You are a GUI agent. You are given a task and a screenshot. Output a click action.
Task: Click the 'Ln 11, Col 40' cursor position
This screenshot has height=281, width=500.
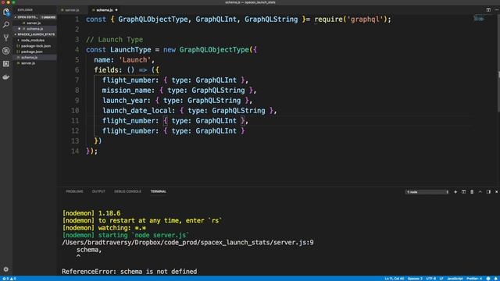(x=394, y=279)
